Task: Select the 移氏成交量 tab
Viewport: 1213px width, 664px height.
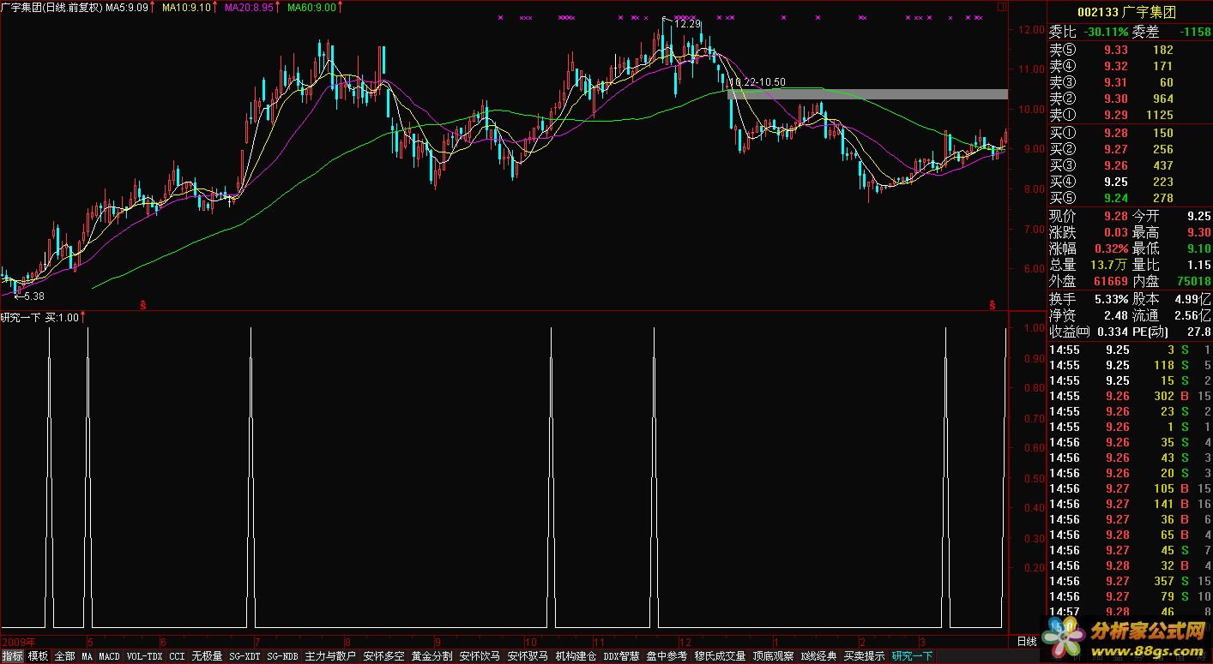Action: point(720,656)
